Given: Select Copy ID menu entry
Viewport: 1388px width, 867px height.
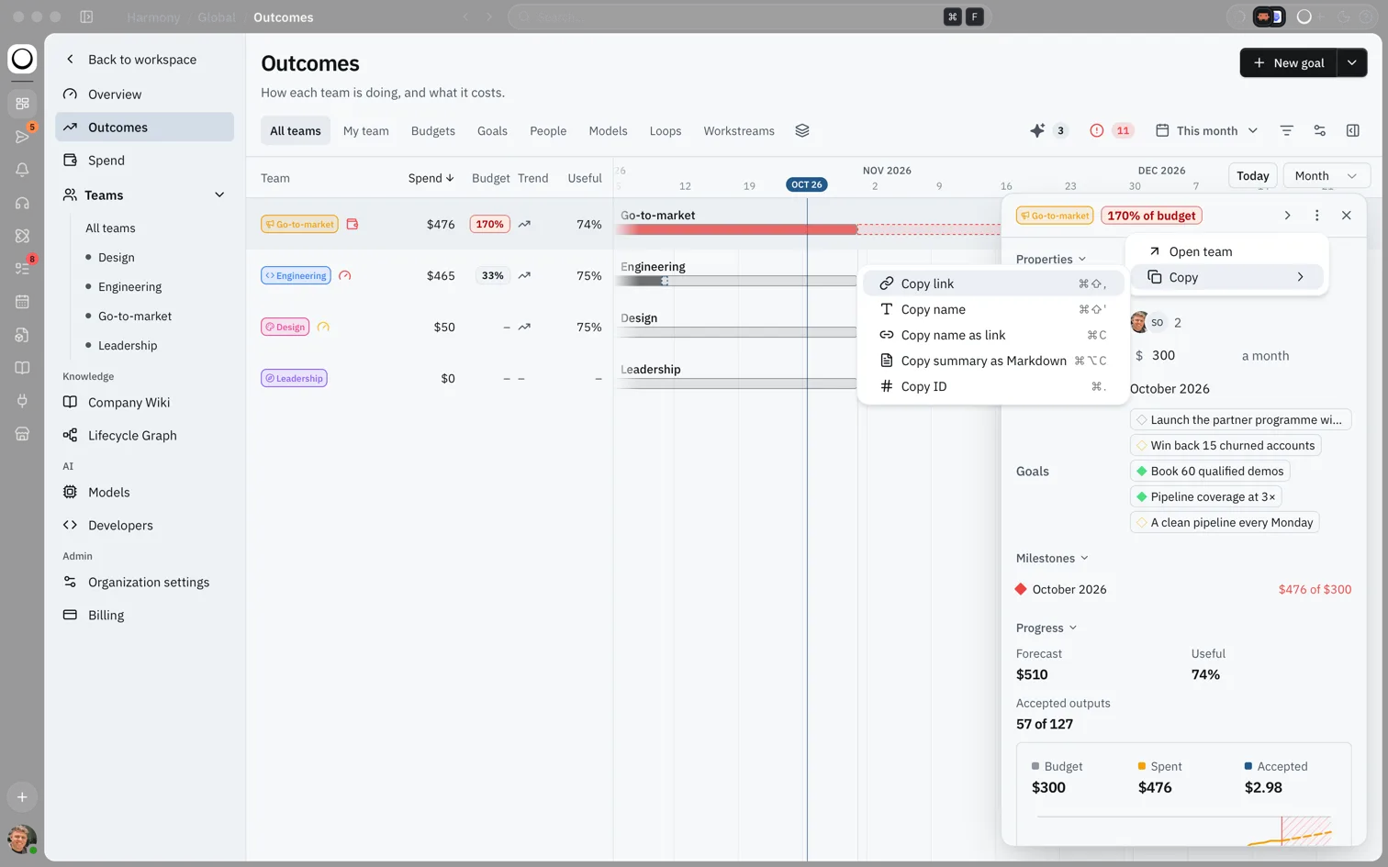Looking at the screenshot, I should (993, 386).
